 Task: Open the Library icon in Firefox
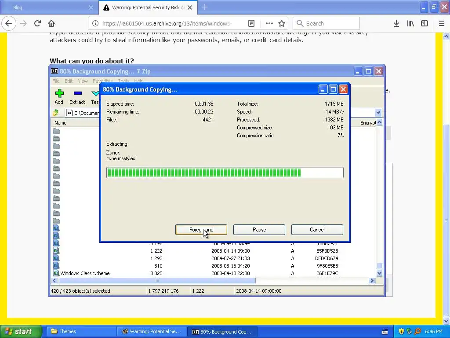[410, 24]
